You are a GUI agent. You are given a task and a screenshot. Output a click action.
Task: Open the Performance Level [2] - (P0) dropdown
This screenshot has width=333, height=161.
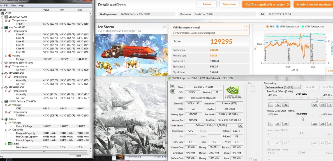(x=283, y=87)
